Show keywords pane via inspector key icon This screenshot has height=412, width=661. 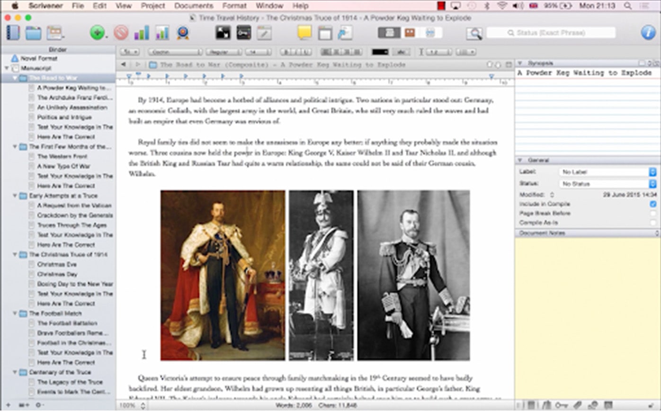pyautogui.click(x=562, y=405)
